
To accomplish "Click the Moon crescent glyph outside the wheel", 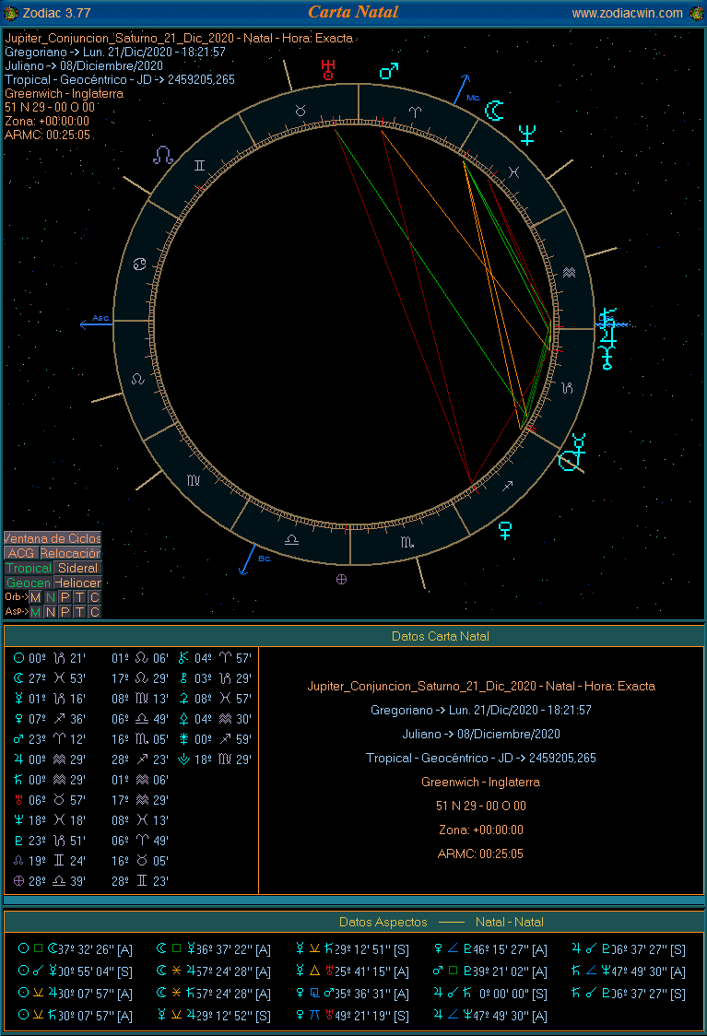I will (494, 111).
